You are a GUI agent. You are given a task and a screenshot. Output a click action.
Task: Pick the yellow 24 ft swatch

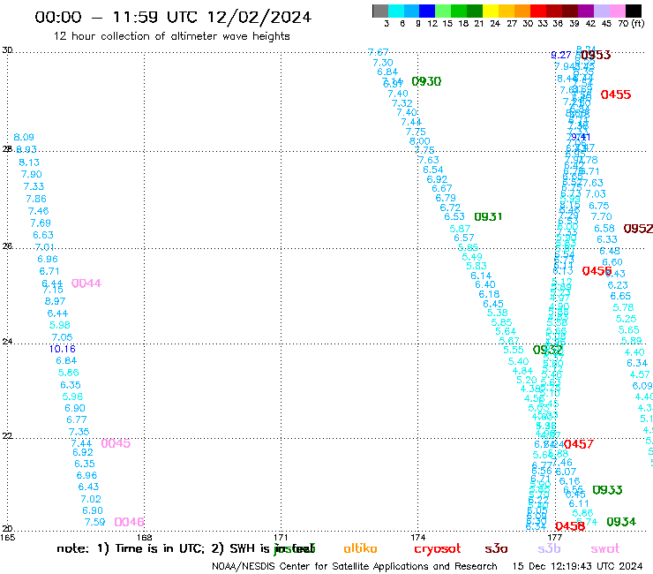pyautogui.click(x=490, y=11)
